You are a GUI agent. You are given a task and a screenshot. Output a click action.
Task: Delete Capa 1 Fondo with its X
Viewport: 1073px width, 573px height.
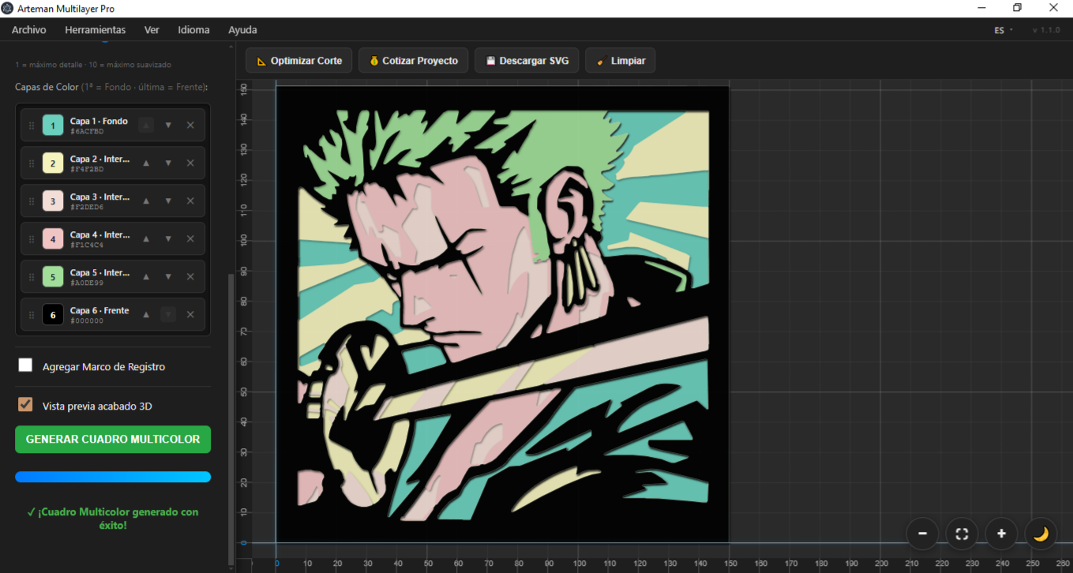click(190, 125)
